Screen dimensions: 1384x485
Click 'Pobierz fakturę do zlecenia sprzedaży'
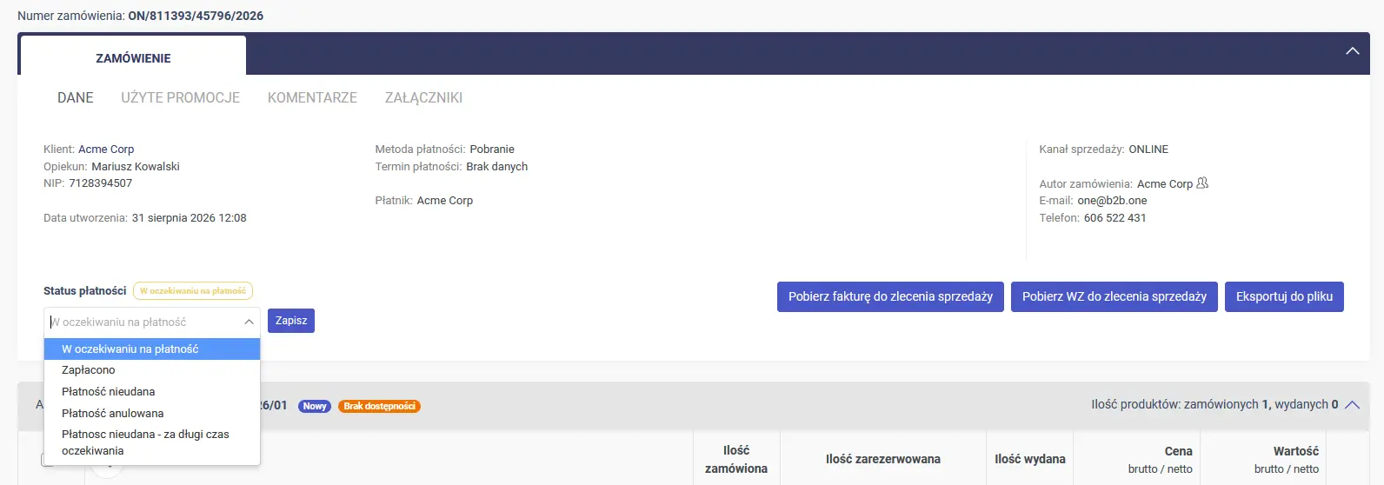pos(890,296)
